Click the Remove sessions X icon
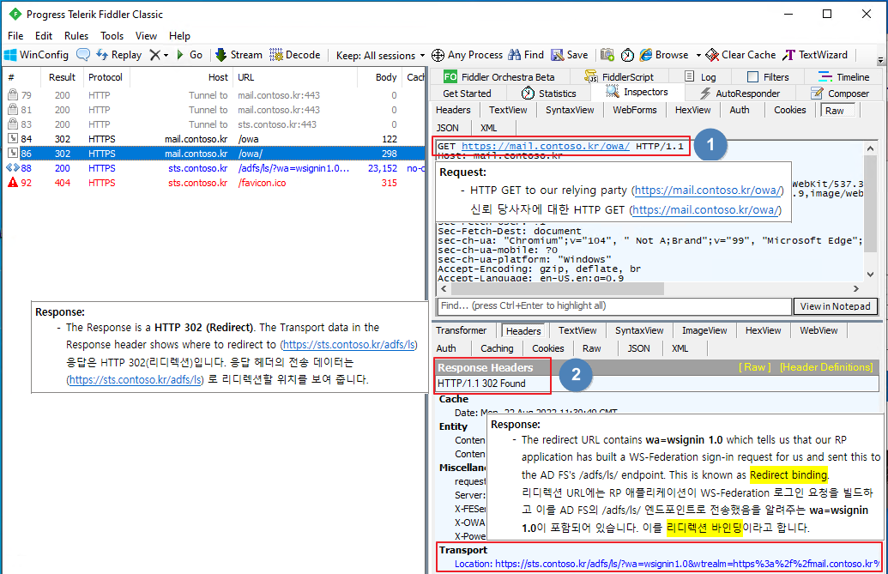 pos(154,55)
